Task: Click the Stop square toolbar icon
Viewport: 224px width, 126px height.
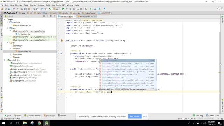Action: (81, 9)
